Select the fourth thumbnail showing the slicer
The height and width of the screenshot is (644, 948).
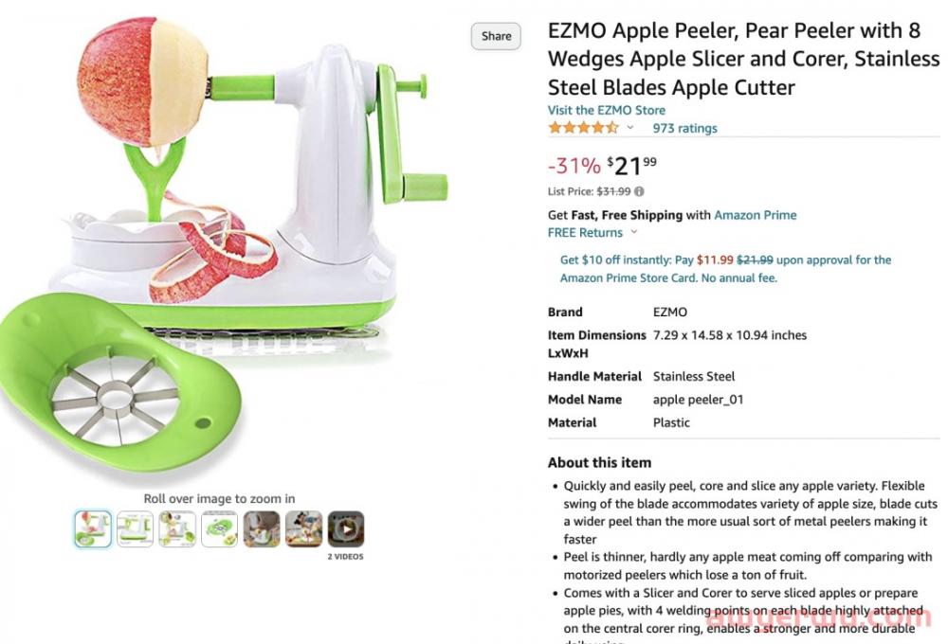219,528
